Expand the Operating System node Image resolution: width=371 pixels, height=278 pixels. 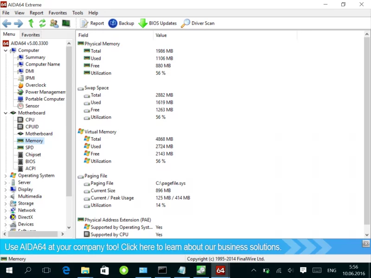(x=6, y=176)
